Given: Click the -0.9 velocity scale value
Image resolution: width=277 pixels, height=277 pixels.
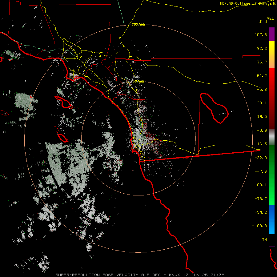Looking at the screenshot, I should (262, 130).
